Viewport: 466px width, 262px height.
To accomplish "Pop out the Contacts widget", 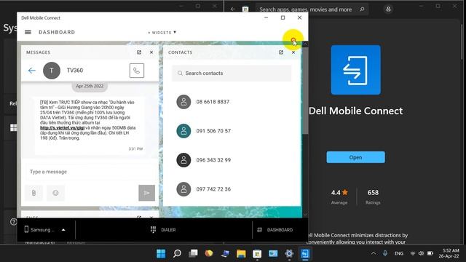I will pos(281,52).
